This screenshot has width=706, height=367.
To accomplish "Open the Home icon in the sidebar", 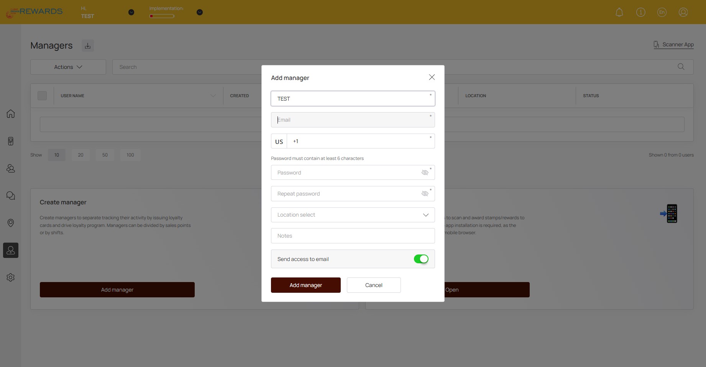I will click(x=11, y=114).
